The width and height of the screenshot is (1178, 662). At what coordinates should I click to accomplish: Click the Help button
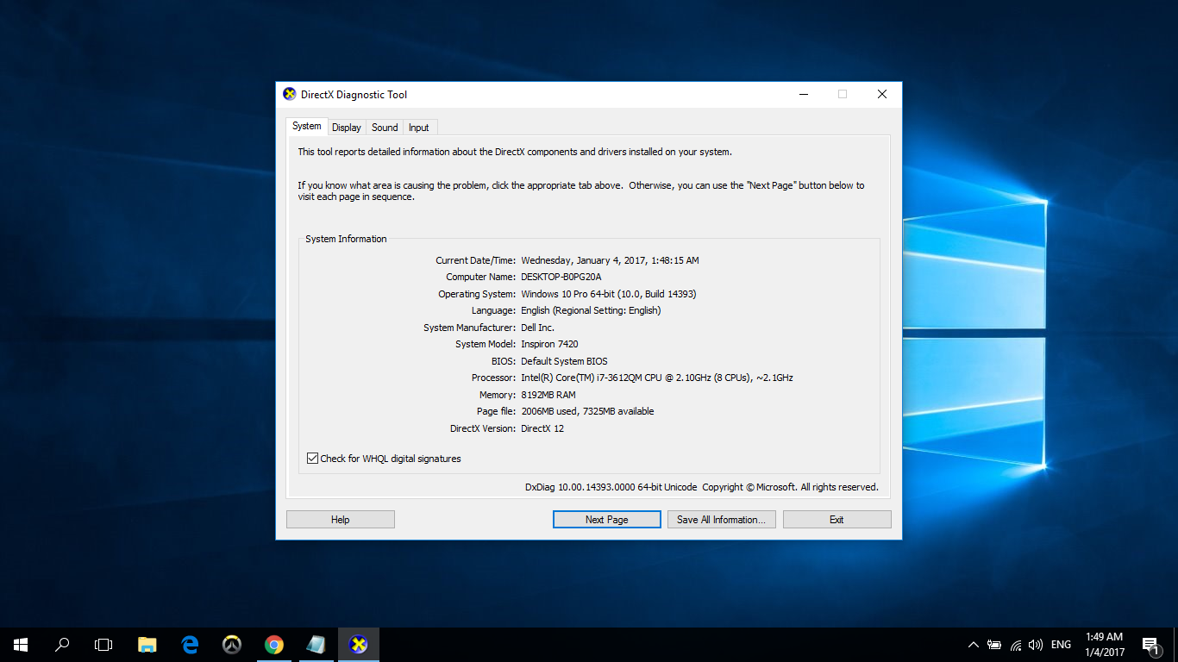click(x=341, y=520)
